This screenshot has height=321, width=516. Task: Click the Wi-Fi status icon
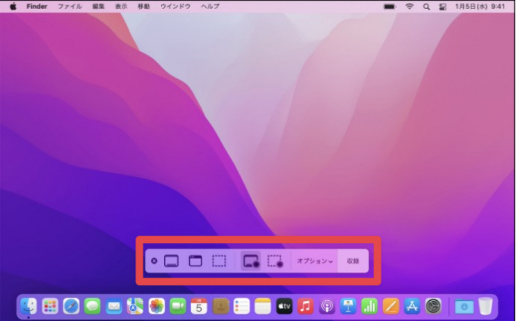(x=410, y=6)
